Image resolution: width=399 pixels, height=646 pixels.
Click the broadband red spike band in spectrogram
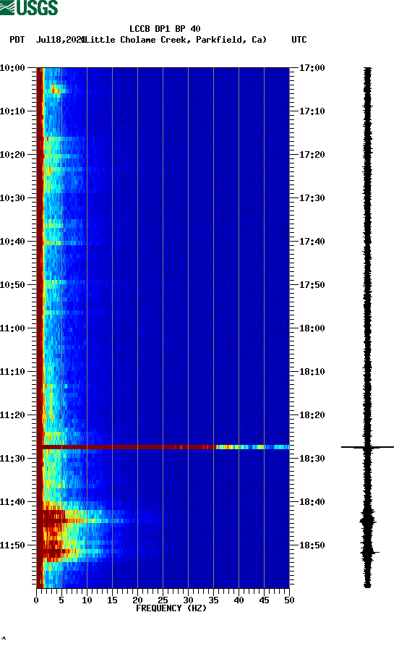163,447
